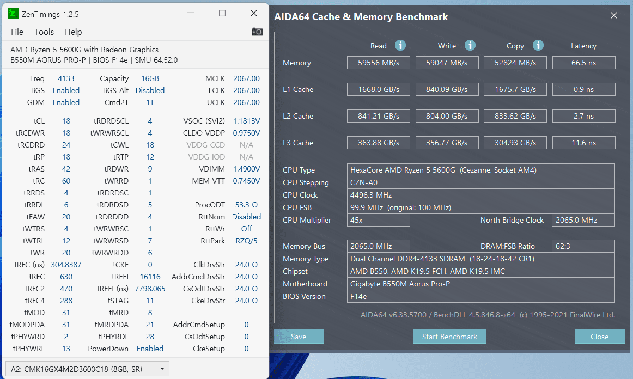Open the Tools menu in ZenTimings

[44, 32]
